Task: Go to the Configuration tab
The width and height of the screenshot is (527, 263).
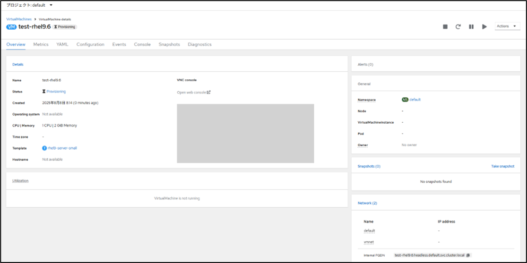Action: 90,44
